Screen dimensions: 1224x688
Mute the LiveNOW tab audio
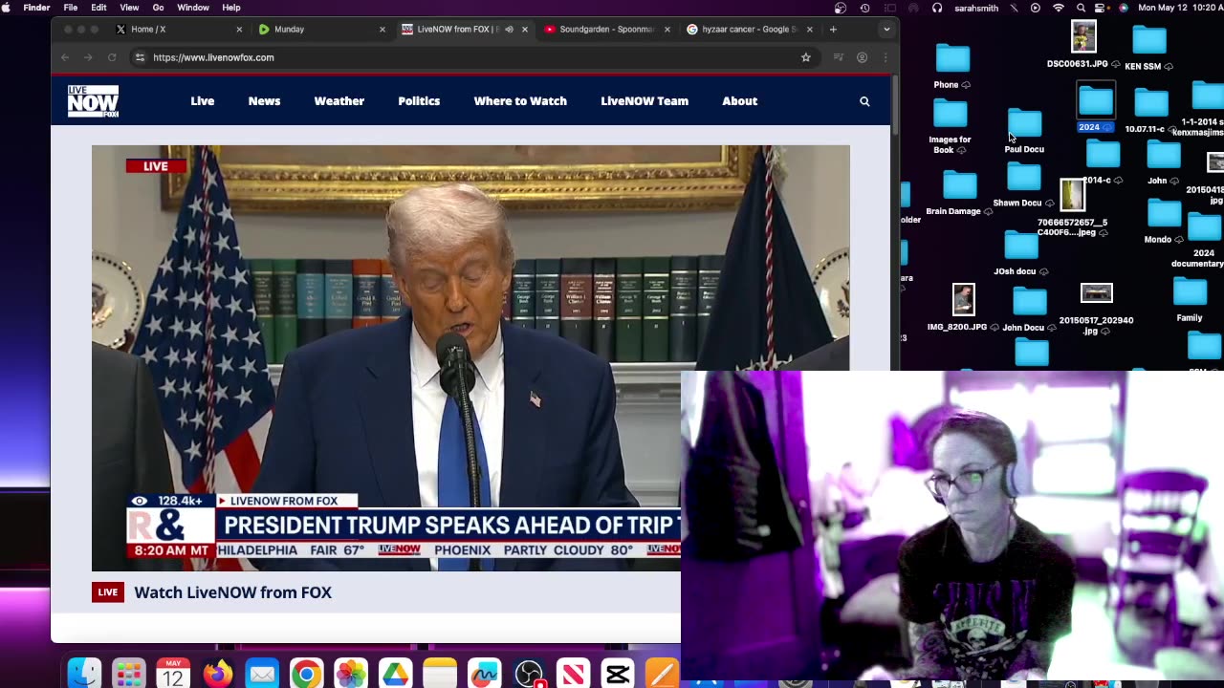[x=509, y=30]
